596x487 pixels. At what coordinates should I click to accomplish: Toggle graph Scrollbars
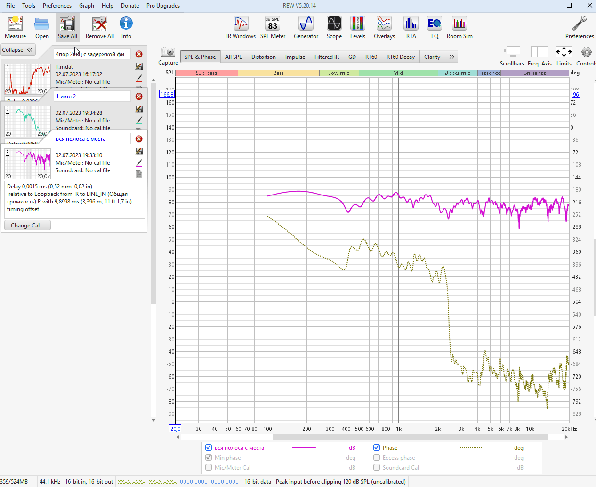tap(512, 56)
